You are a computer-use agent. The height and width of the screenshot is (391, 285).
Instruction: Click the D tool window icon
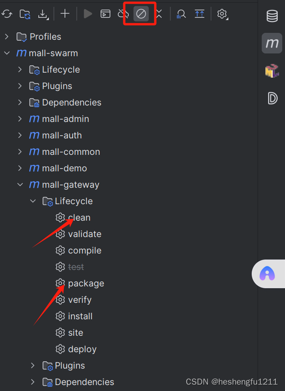[272, 98]
